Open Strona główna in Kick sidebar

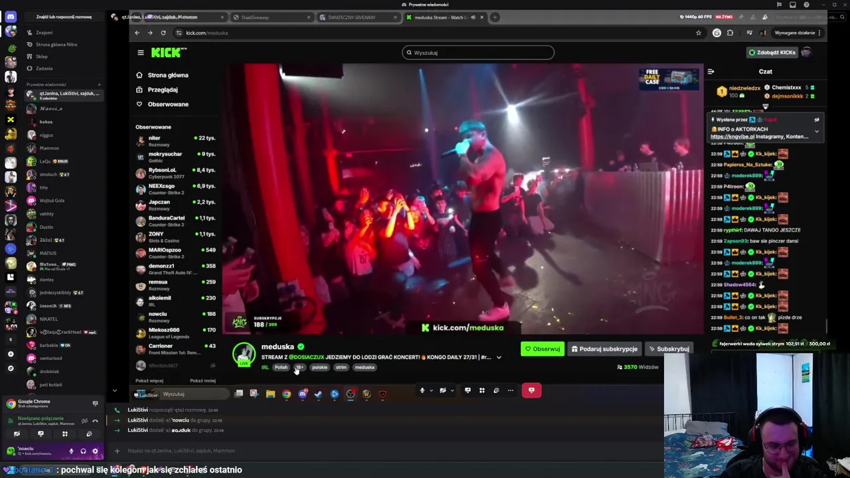pos(162,75)
